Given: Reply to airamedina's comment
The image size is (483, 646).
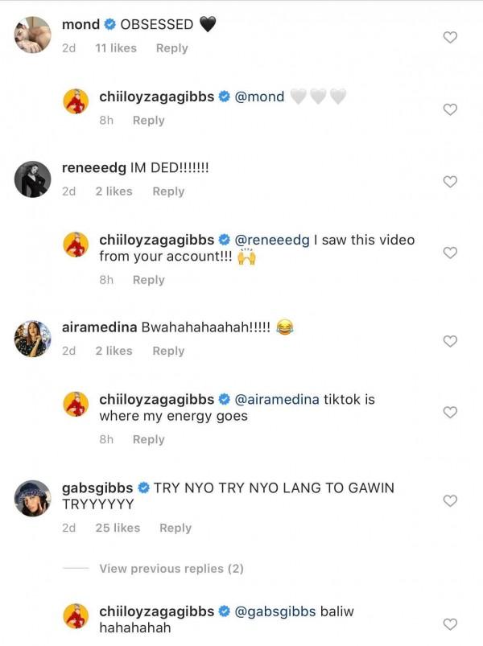Looking at the screenshot, I should 168,351.
